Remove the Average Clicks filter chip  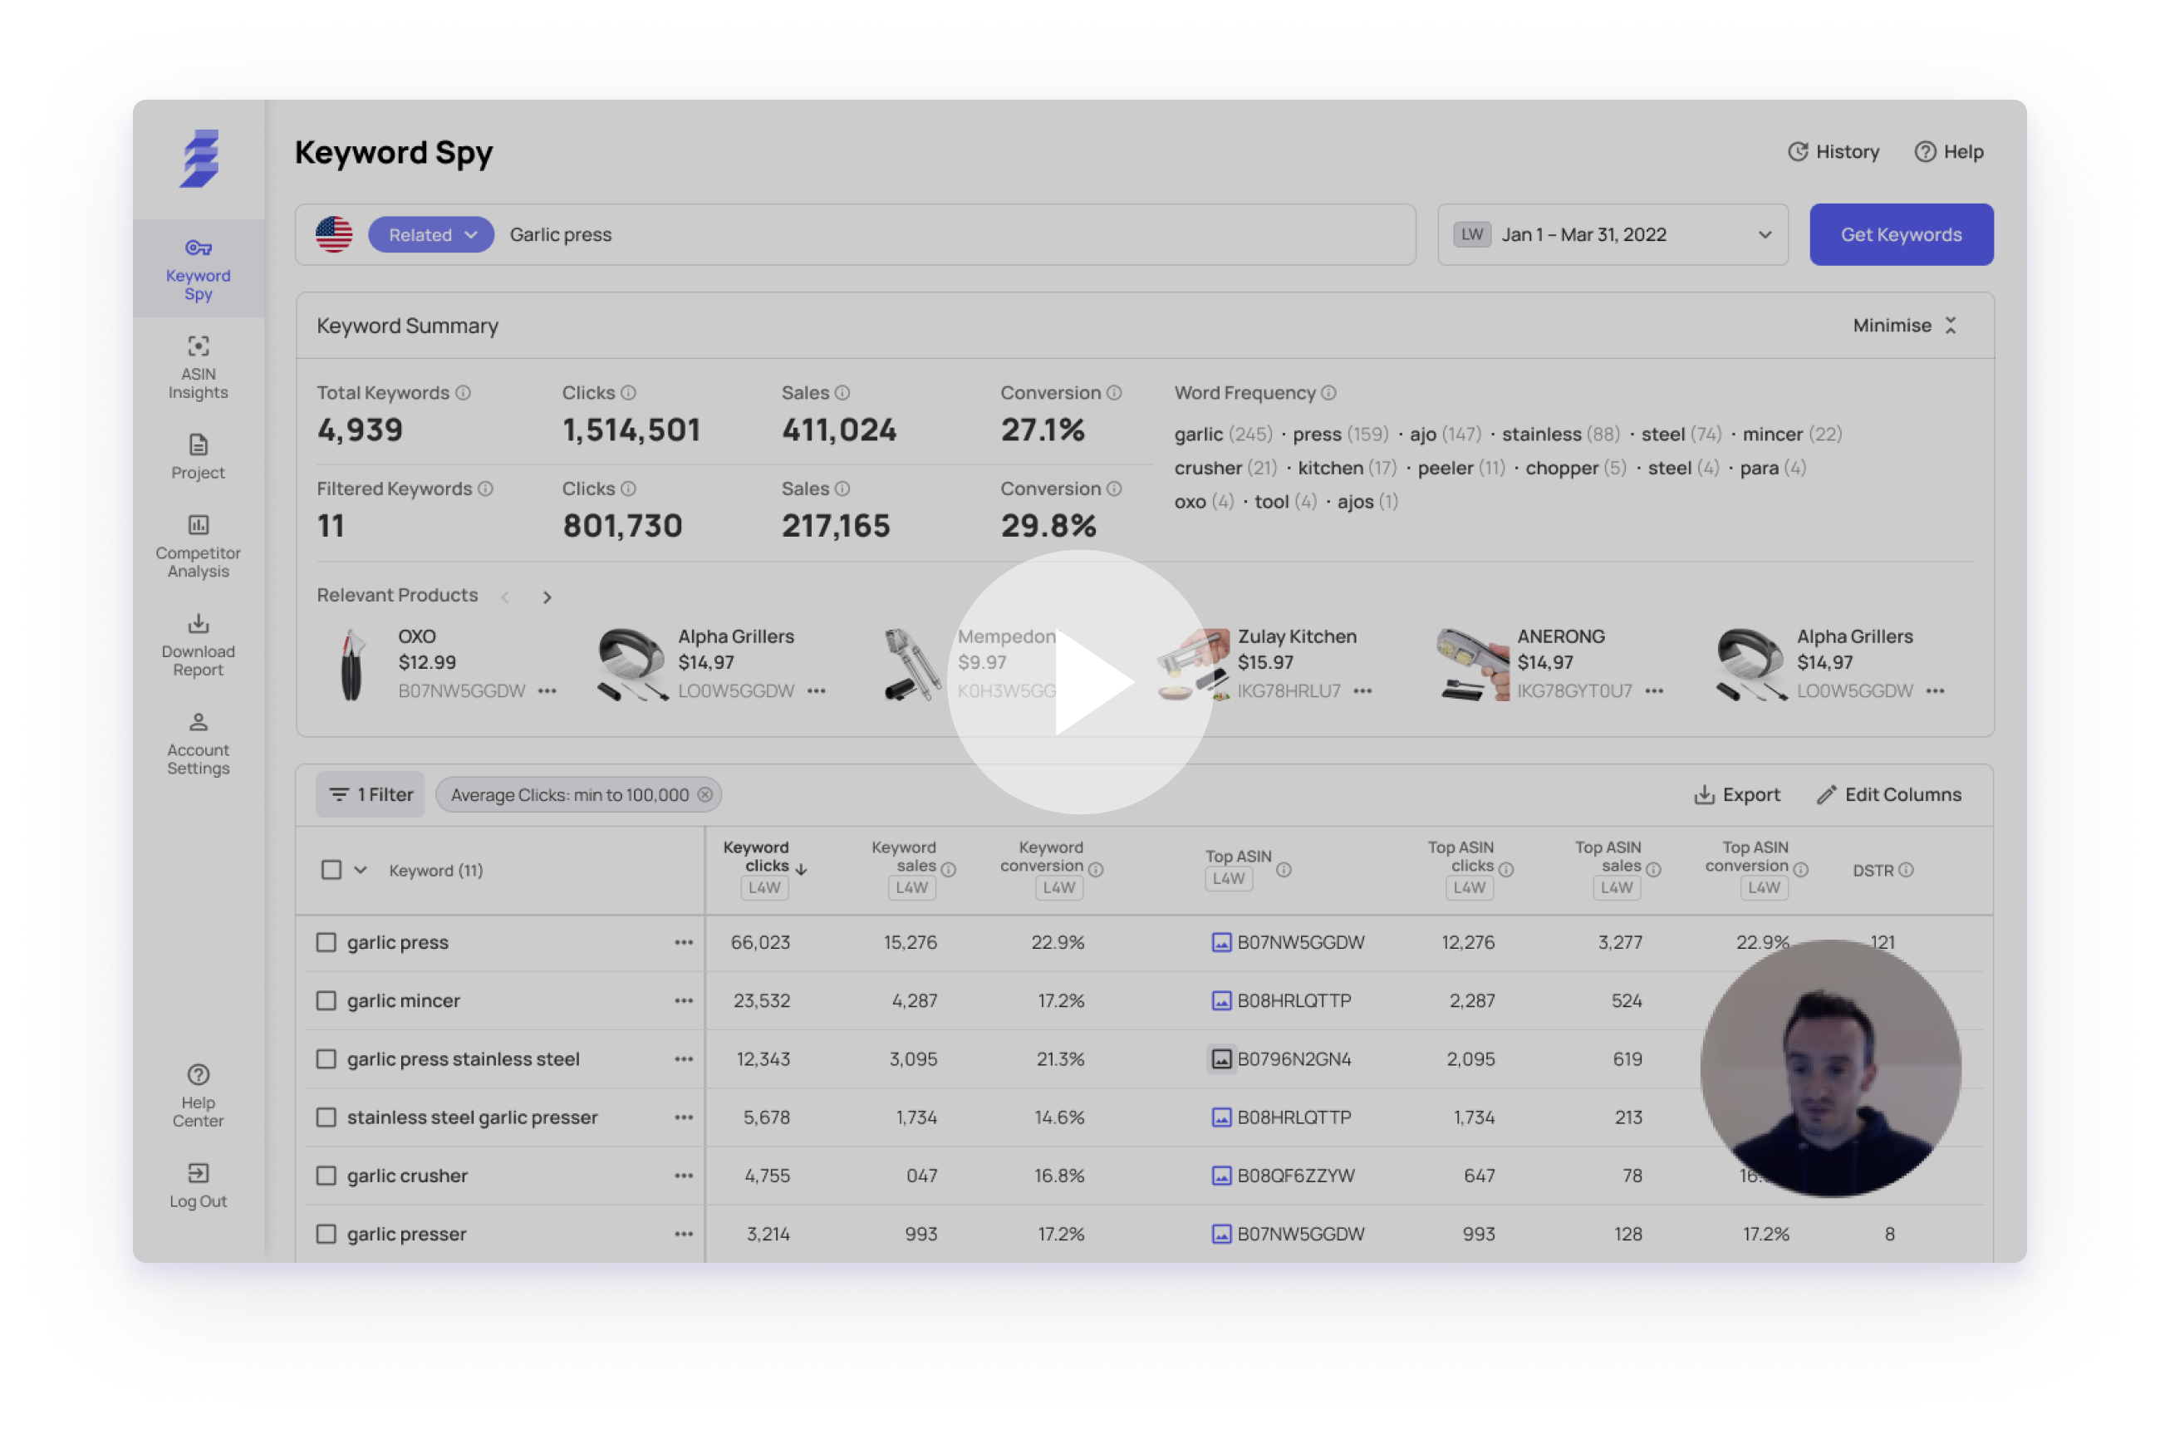704,795
